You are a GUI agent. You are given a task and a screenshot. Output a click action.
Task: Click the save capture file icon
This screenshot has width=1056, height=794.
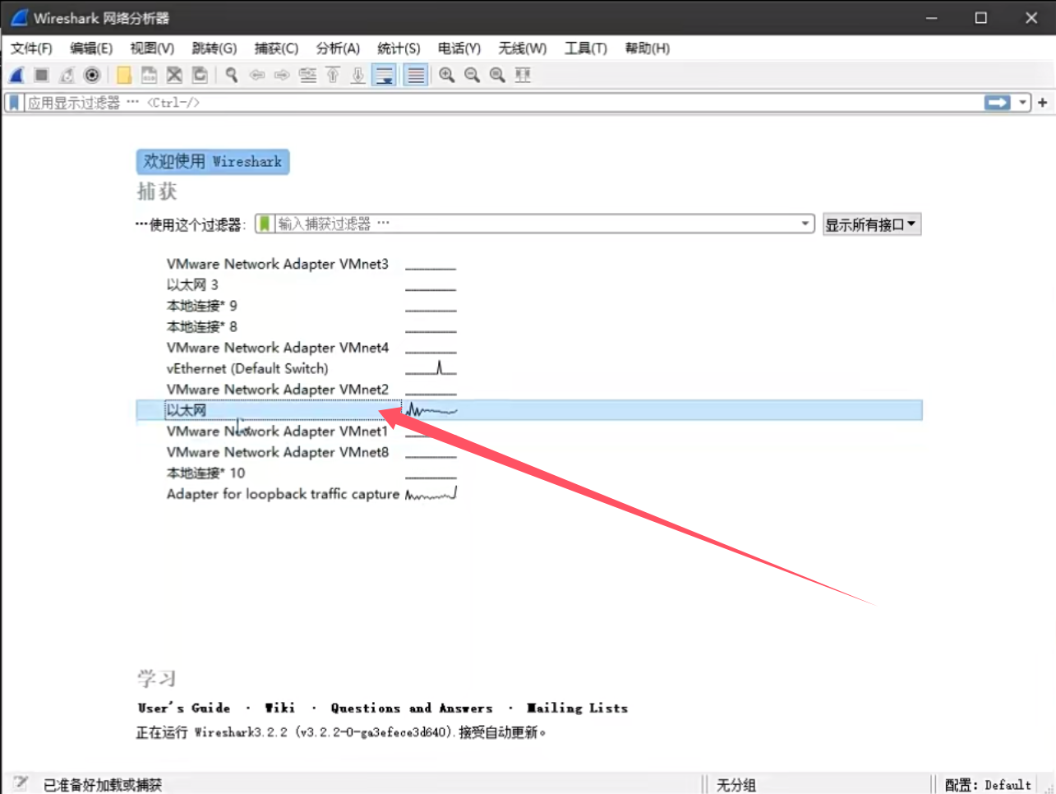pos(149,76)
